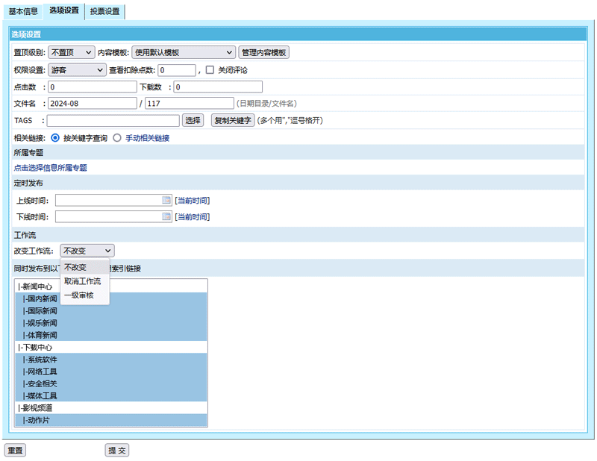Select 取消工作流 from the workflow options
The width and height of the screenshot is (597, 461).
(84, 281)
